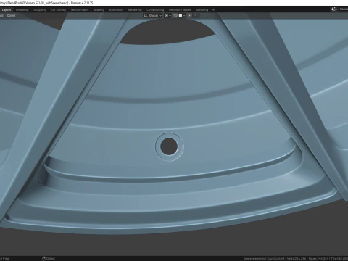Viewport: 348px width, 261px height.
Task: Switch to UV Editing workspace
Action: 59,10
